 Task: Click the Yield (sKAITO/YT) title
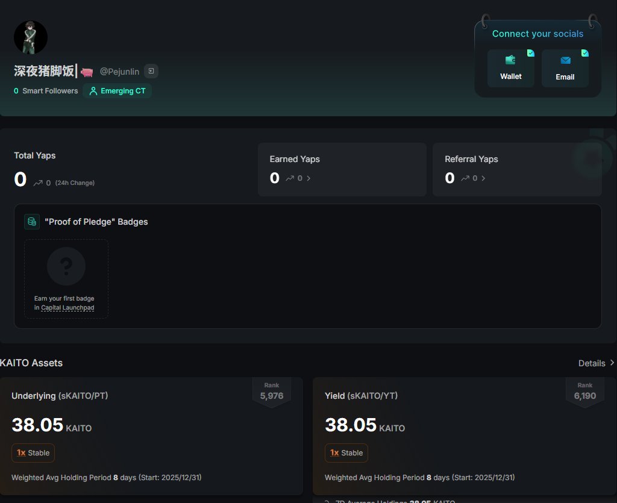pos(362,396)
